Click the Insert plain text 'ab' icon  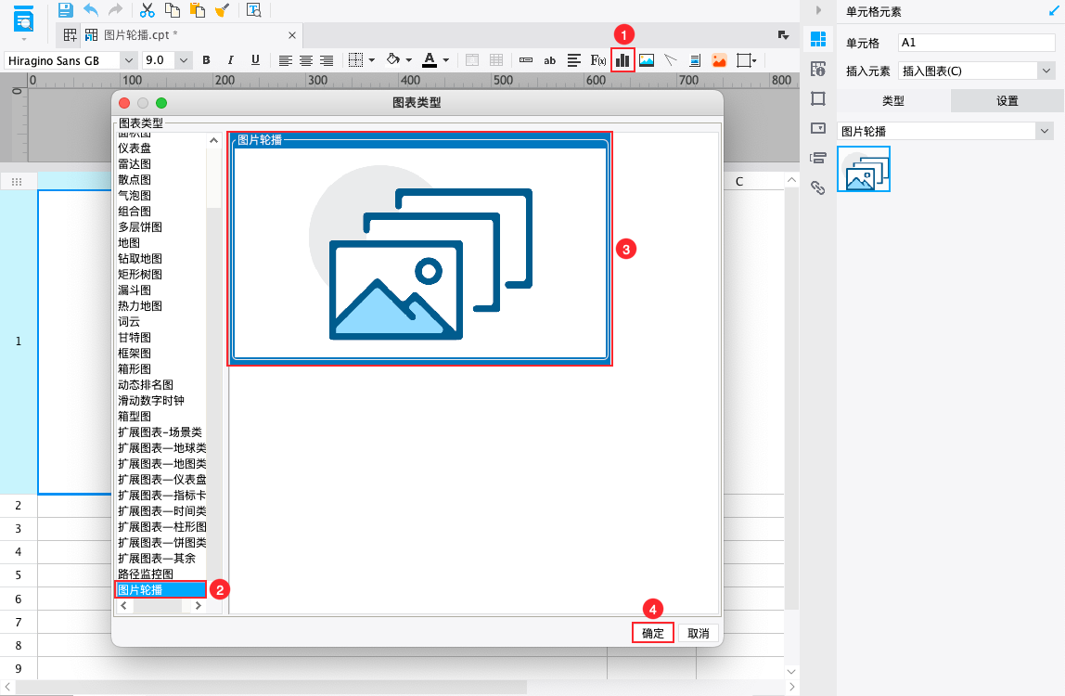[x=550, y=60]
